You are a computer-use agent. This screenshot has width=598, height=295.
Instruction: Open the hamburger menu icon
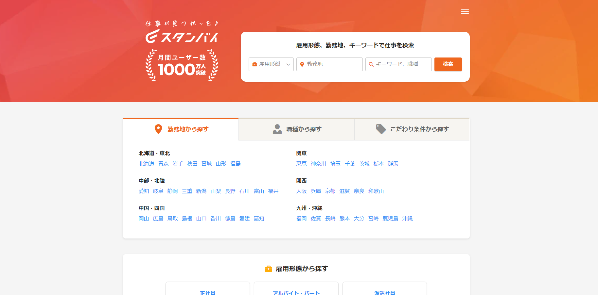465,12
